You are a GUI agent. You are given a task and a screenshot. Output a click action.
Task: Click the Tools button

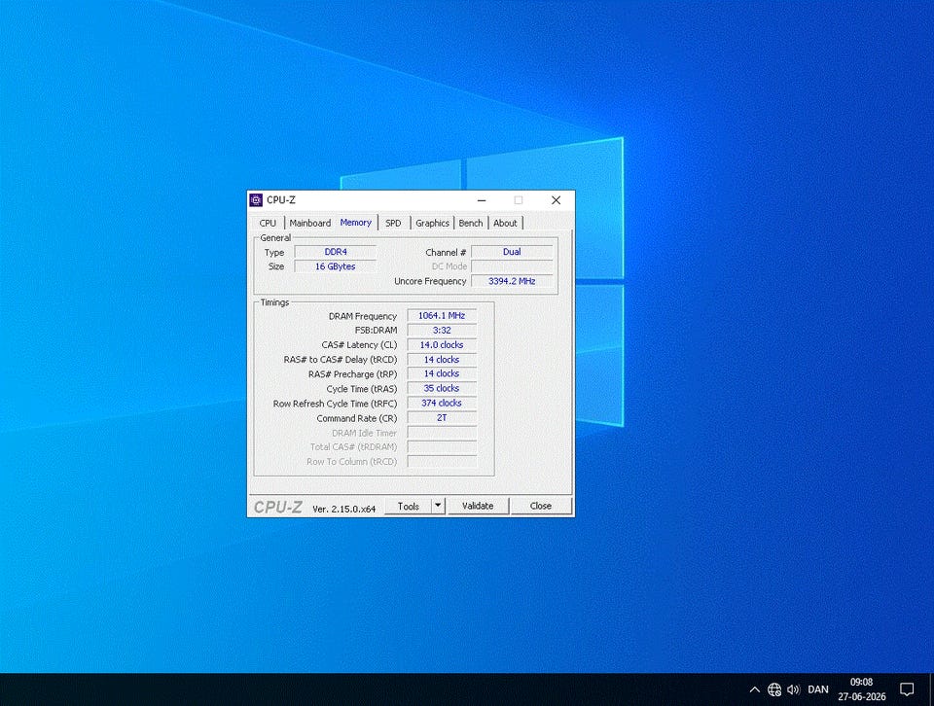tap(408, 506)
